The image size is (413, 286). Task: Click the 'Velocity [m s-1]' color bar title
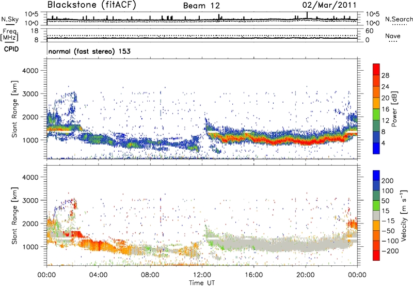pyautogui.click(x=404, y=216)
